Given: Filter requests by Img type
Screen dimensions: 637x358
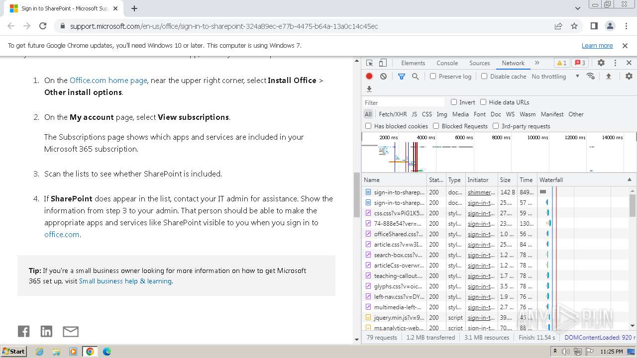Looking at the screenshot, I should pyautogui.click(x=442, y=114).
